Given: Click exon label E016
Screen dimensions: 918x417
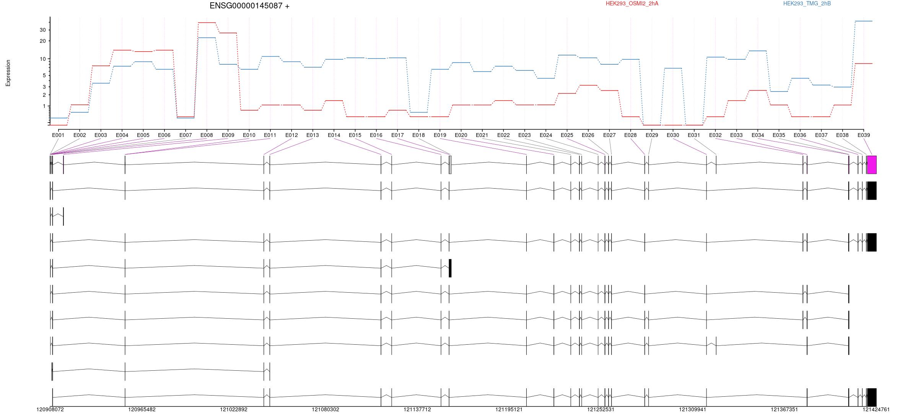Looking at the screenshot, I should [376, 135].
